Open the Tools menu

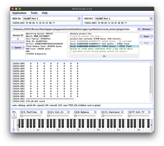(34, 13)
